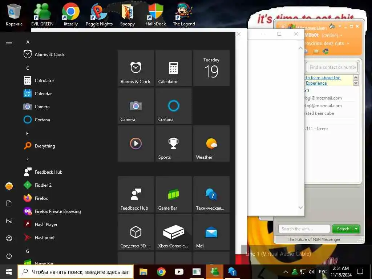Click the green Search button in Messenger
The image size is (372, 279).
343,229
